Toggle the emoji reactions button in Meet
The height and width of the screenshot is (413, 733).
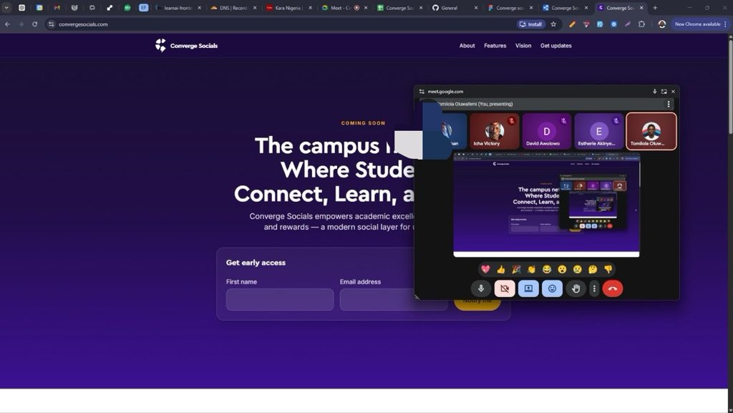tap(552, 288)
